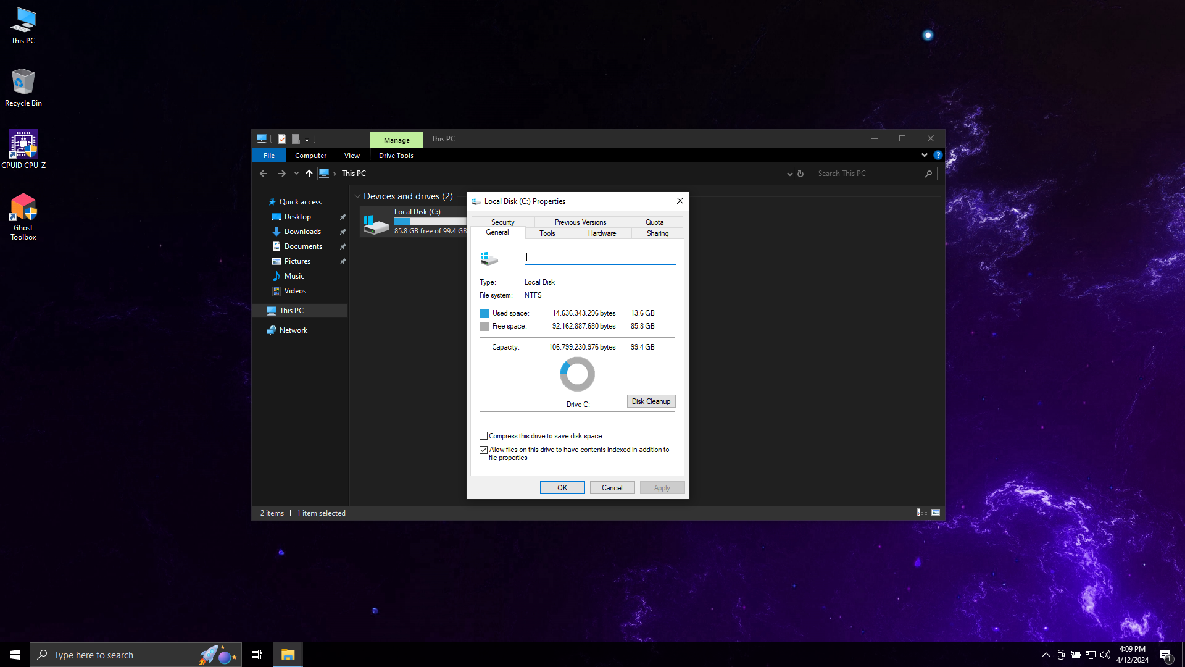
Task: Click the Disk Cleanup button
Action: [x=651, y=401]
